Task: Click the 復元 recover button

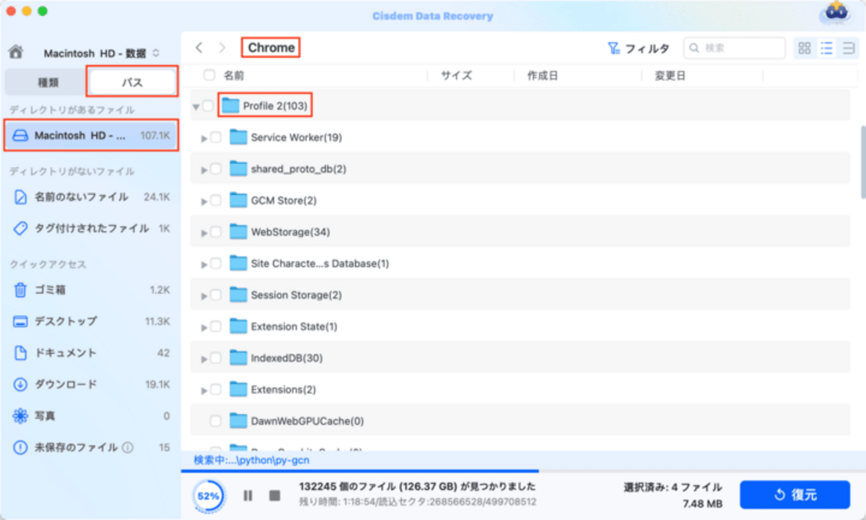Action: [795, 495]
